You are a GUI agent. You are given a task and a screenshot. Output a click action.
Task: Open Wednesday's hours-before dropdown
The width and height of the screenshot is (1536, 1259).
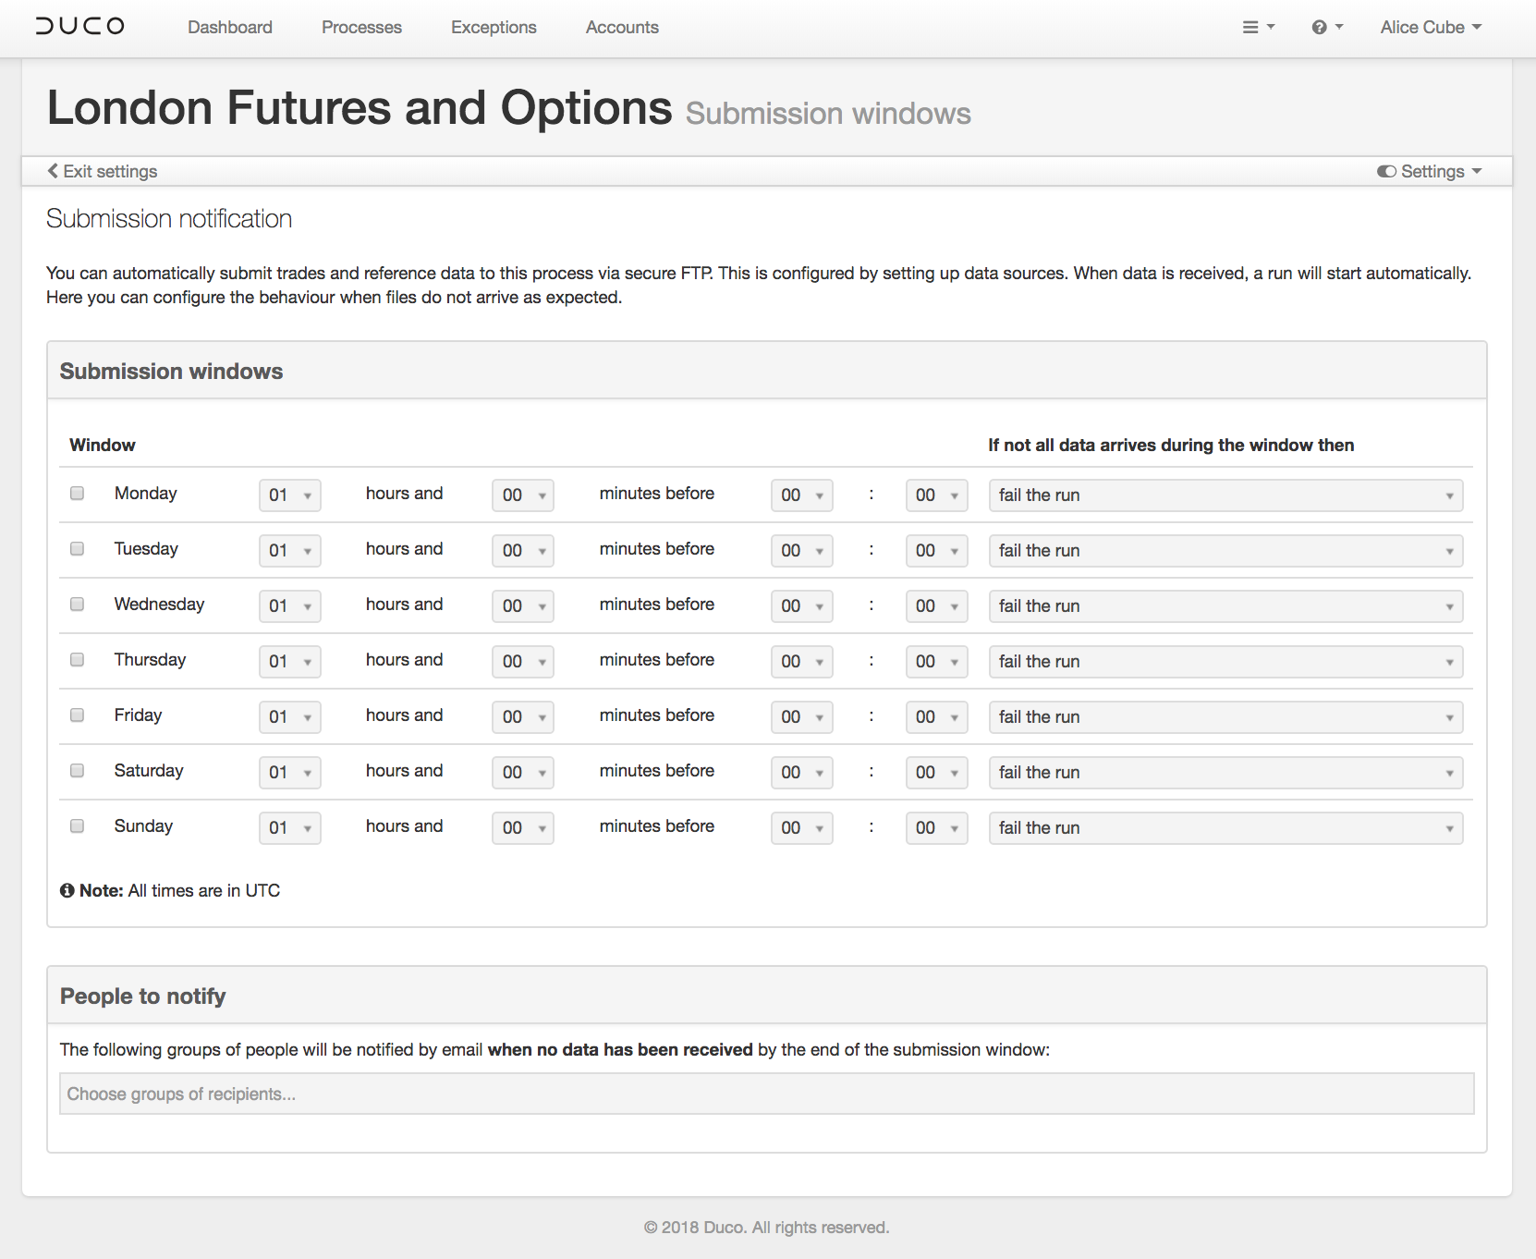coord(290,606)
